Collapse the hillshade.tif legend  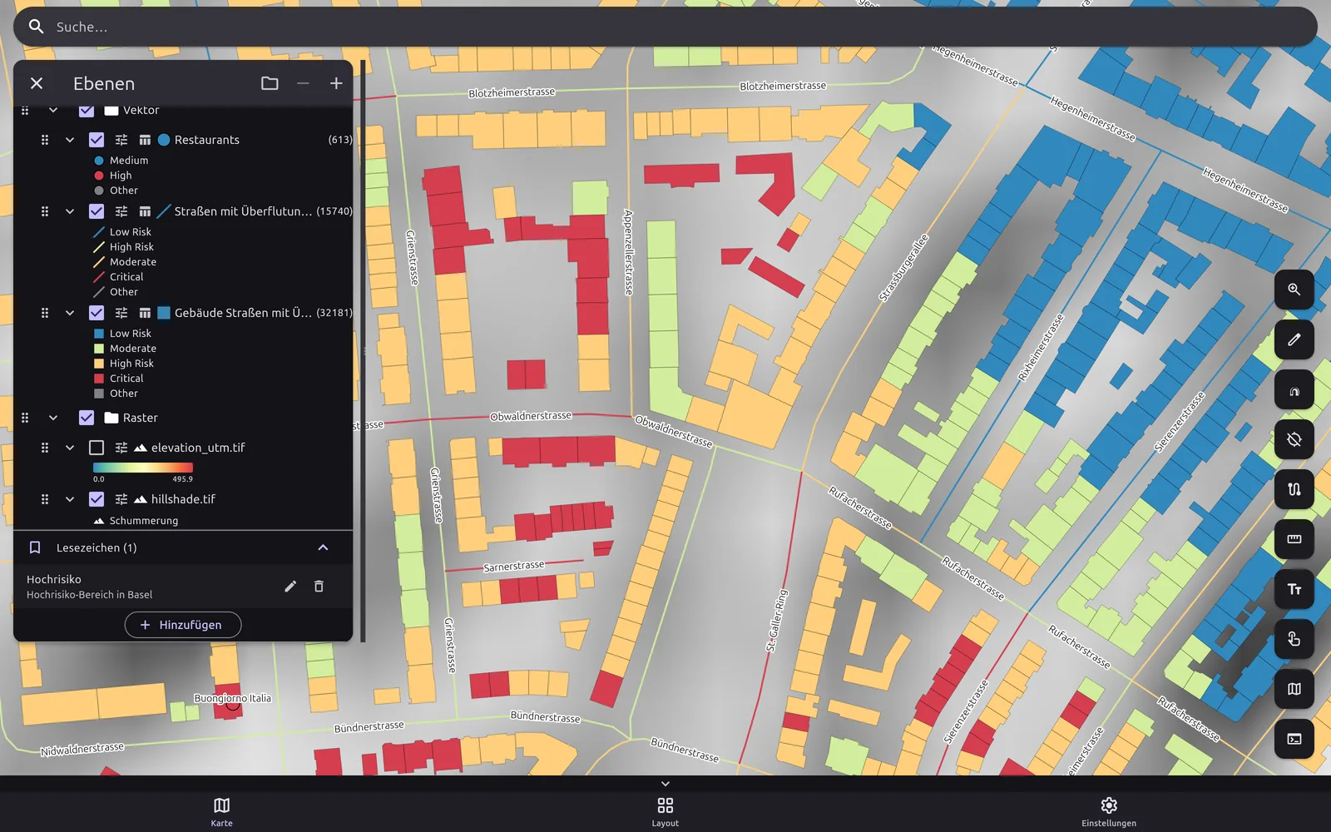coord(70,499)
